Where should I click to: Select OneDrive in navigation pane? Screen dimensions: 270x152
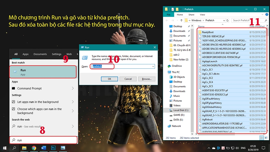click(x=177, y=66)
